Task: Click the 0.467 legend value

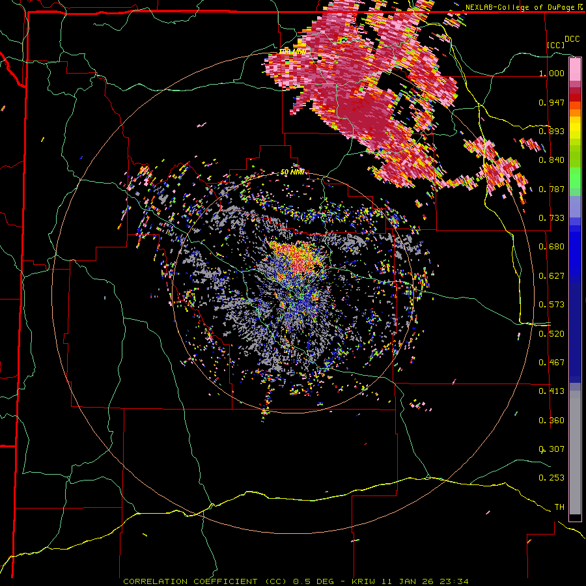Action: pos(551,363)
